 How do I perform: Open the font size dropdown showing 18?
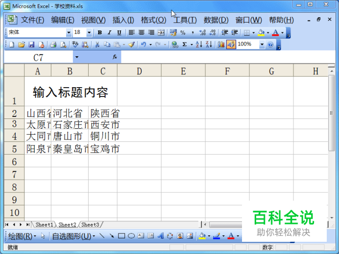[x=89, y=33]
